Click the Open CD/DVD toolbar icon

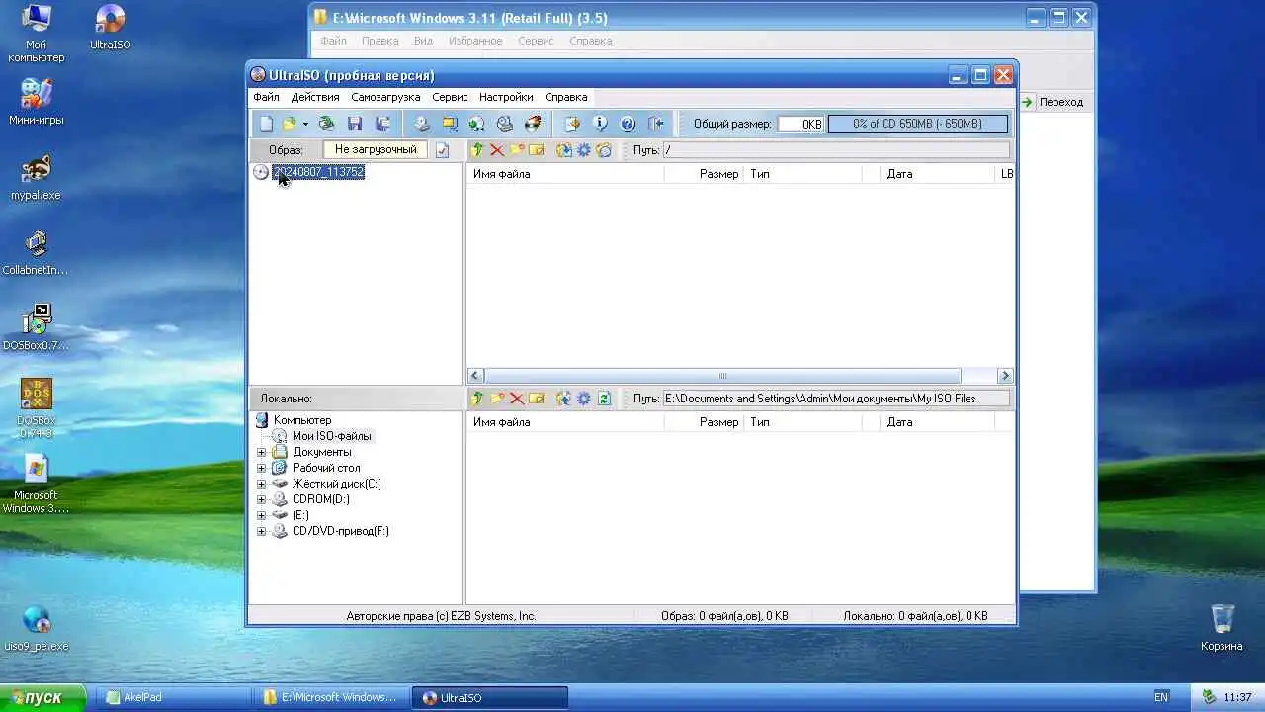pyautogui.click(x=326, y=124)
